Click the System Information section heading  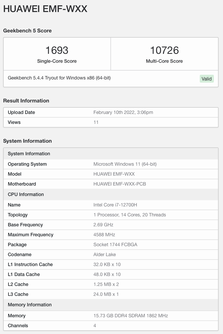pos(27,141)
